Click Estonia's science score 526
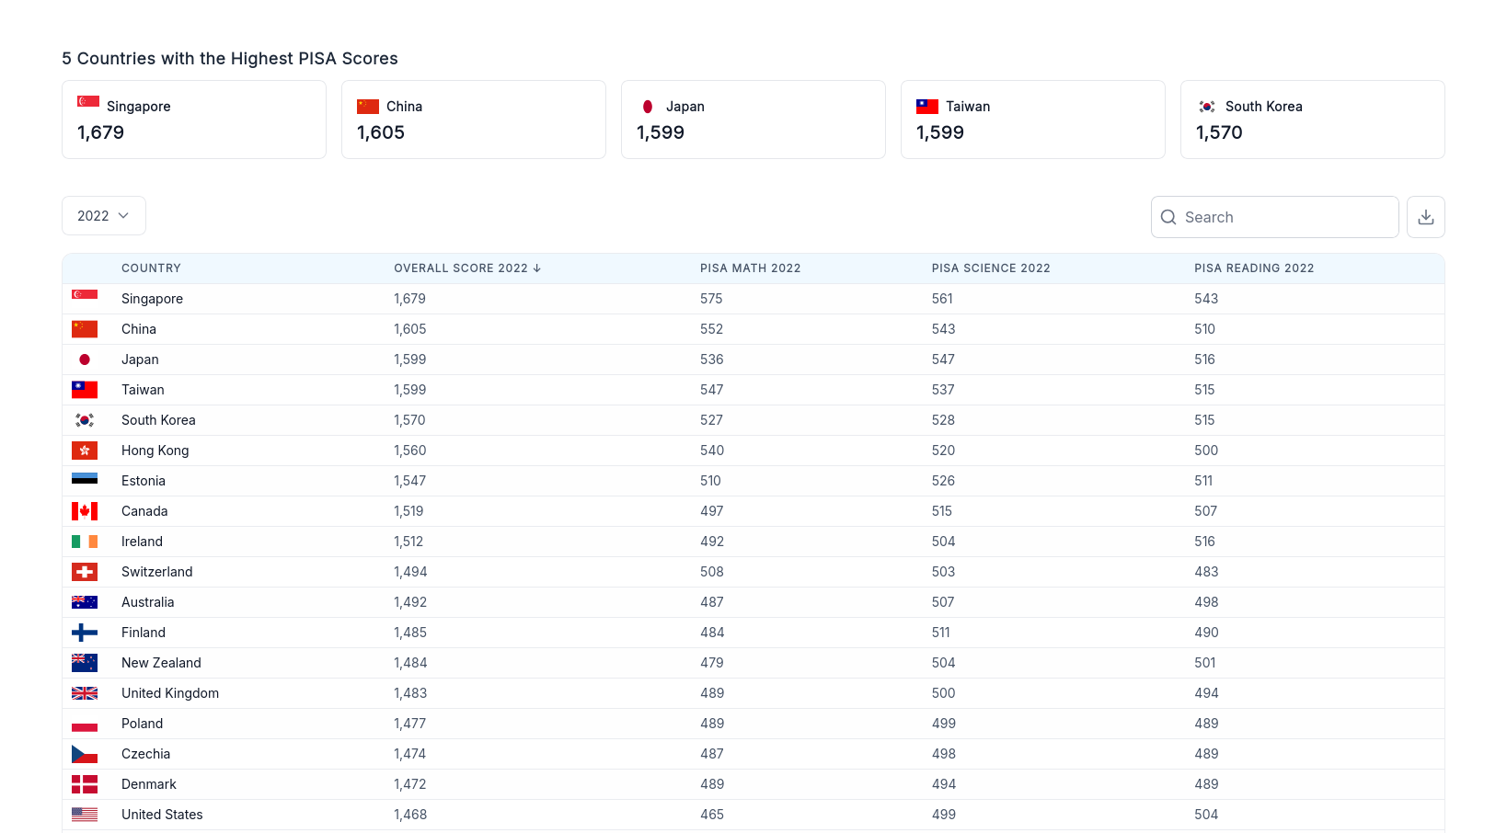The image size is (1507, 833). point(943,481)
